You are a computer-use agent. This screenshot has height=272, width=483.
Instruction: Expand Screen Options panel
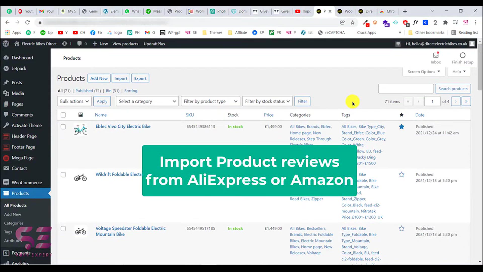click(x=424, y=72)
